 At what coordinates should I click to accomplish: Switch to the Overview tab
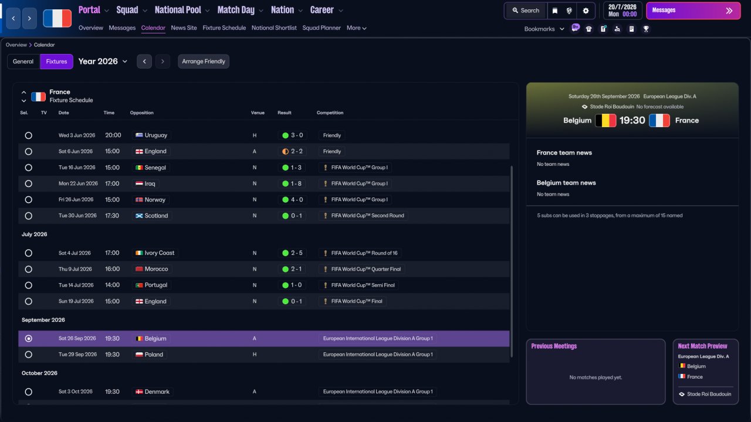[91, 28]
